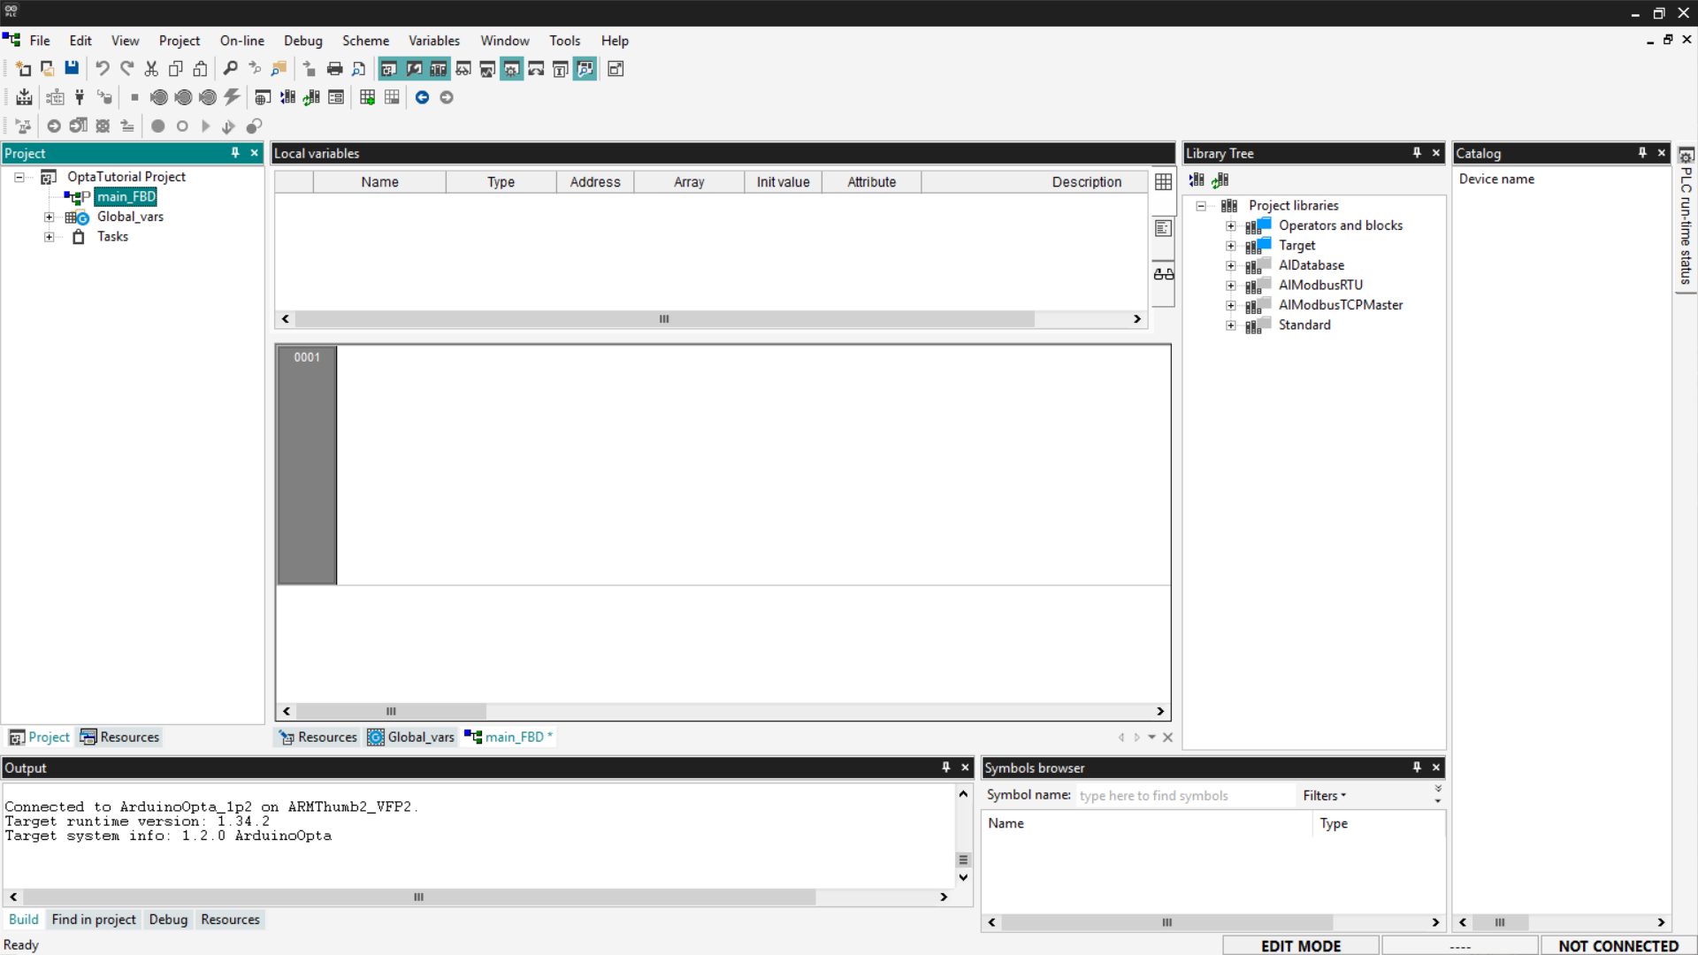Click the insert record grid icon
This screenshot has width=1698, height=955.
coord(367,97)
